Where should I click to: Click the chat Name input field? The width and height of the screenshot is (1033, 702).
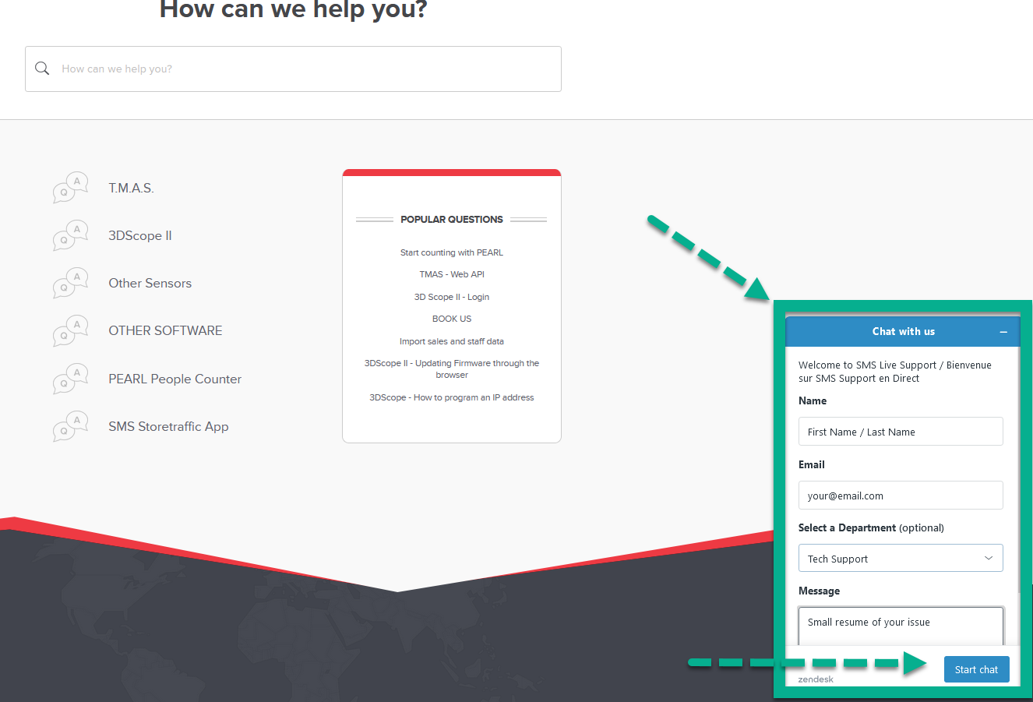[x=901, y=432]
